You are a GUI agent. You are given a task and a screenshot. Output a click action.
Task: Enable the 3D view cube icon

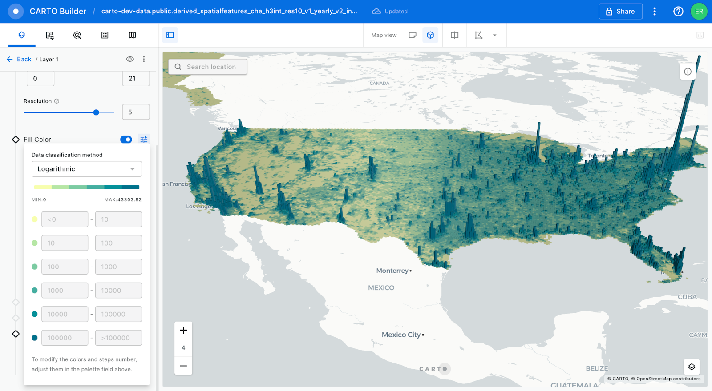click(430, 35)
